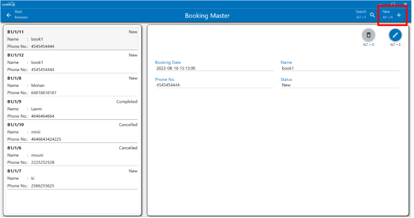Click the Search label in header
414x218 pixels.
pyautogui.click(x=361, y=12)
